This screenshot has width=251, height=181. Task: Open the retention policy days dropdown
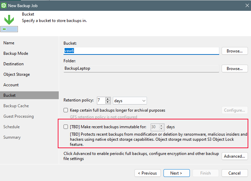click(x=130, y=100)
